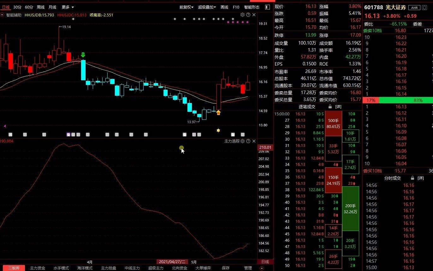Open 智能形态 pattern tool
433x271 pixels.
tap(252, 7)
